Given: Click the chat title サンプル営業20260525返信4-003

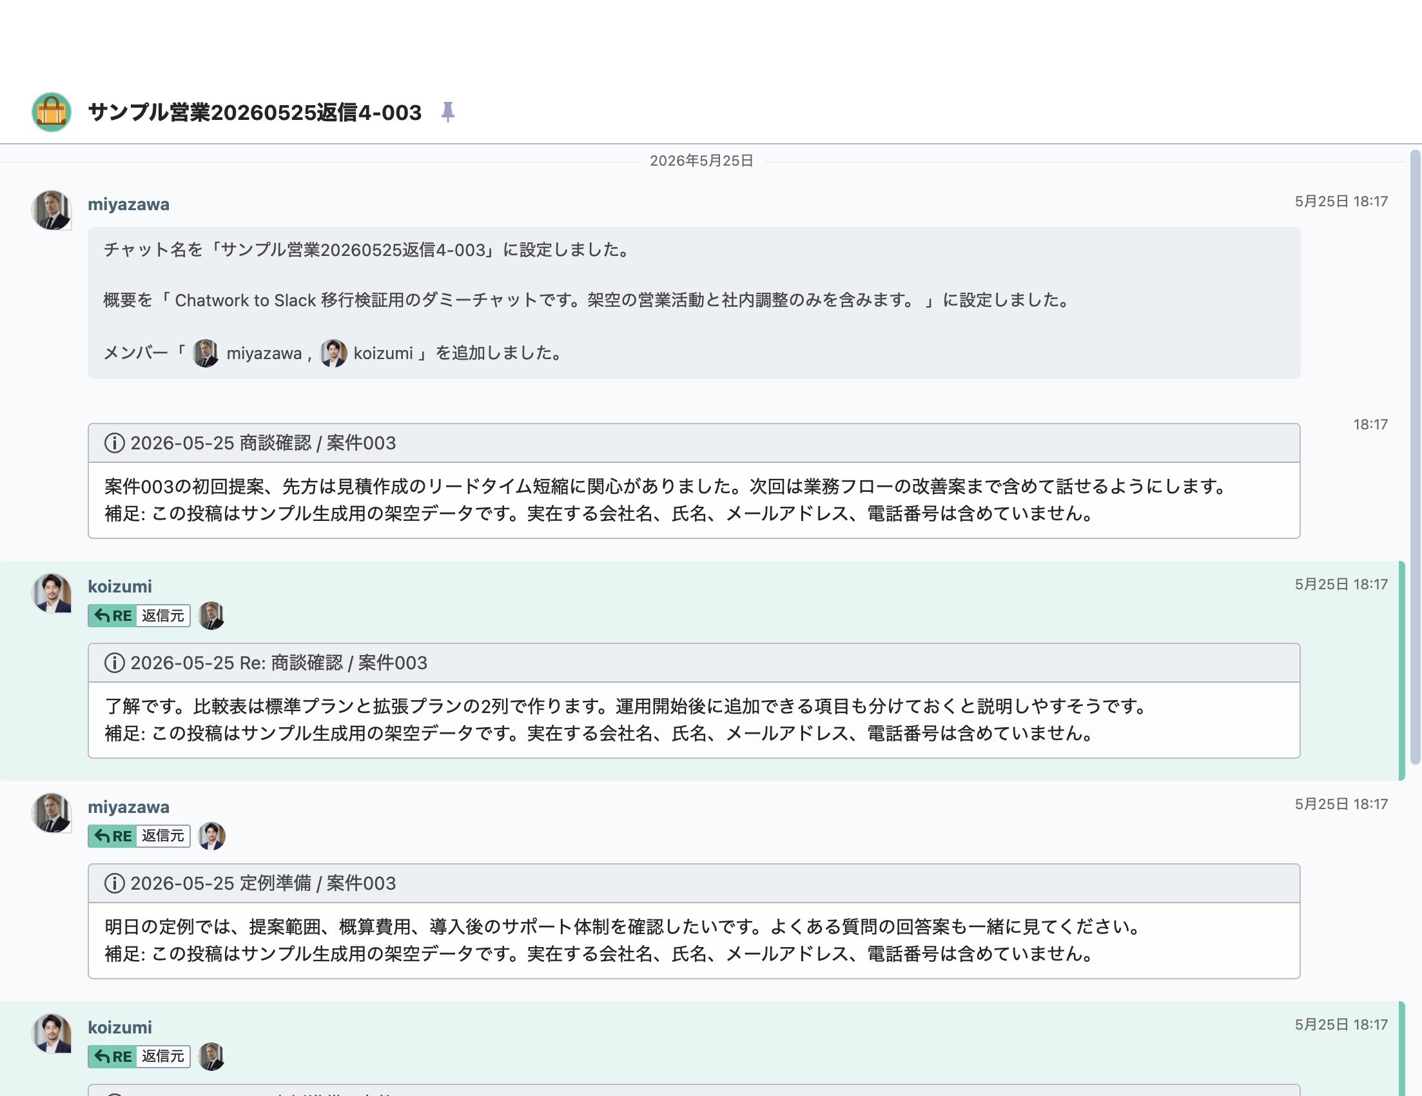Looking at the screenshot, I should [x=255, y=112].
